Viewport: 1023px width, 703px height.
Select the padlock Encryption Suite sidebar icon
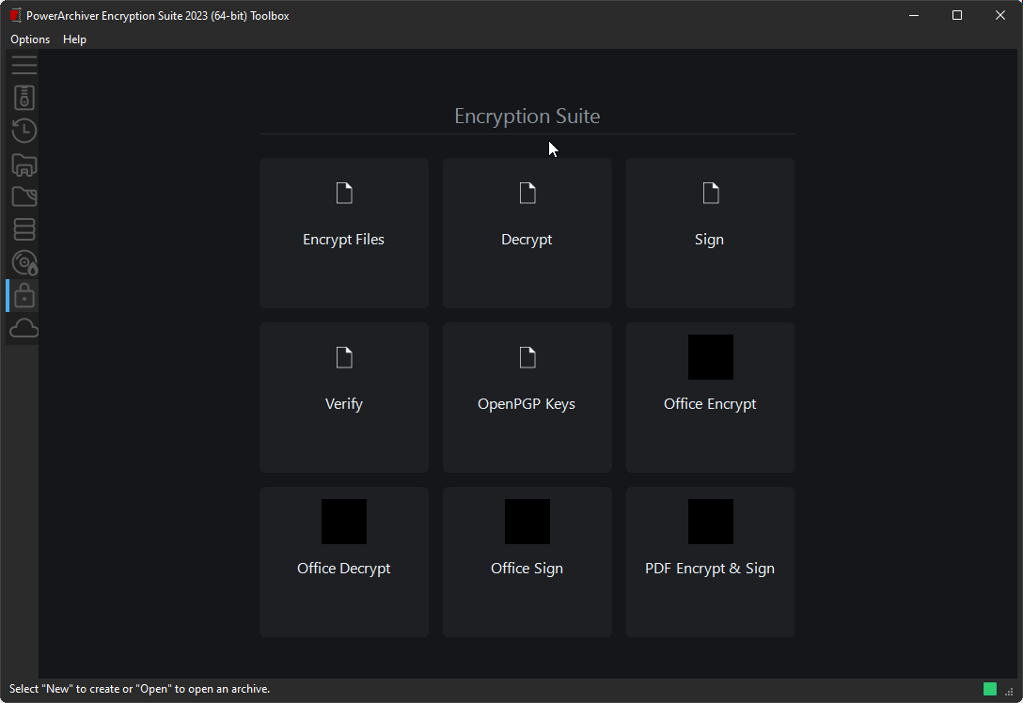24,296
